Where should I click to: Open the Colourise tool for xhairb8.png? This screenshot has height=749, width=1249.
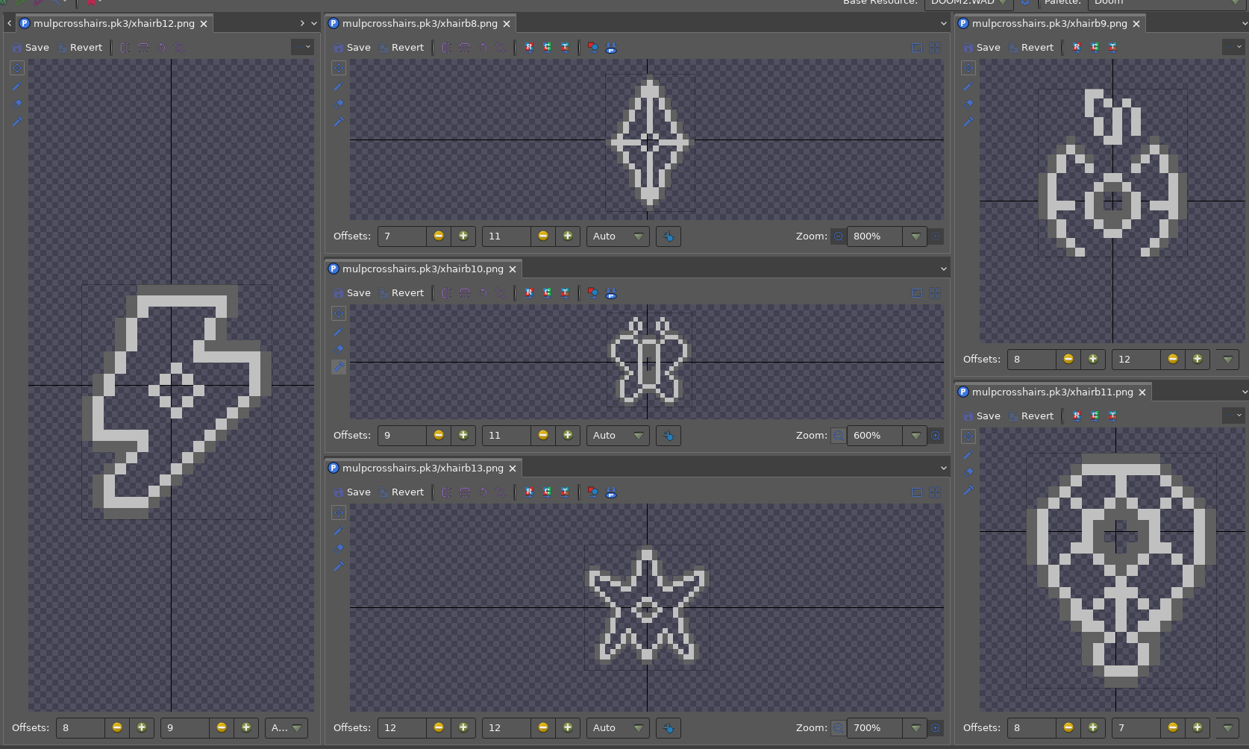[x=547, y=48]
